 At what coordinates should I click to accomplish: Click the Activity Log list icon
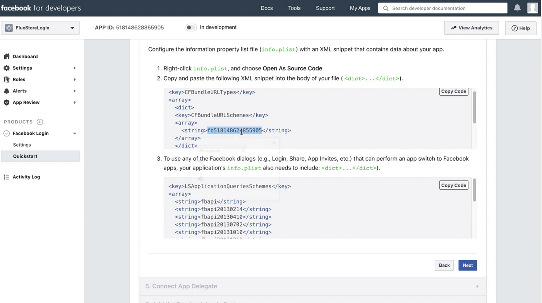tap(7, 177)
